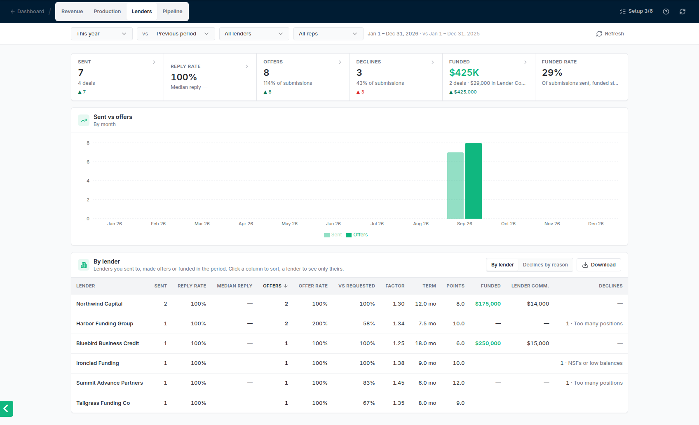Screen dimensions: 699x425
Task: Sort by Term column header
Action: point(429,286)
